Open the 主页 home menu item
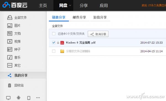 point(43,6)
